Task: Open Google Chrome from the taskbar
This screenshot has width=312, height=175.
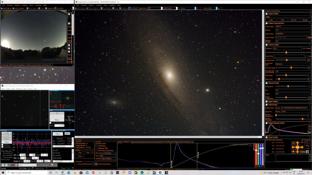Action: (63, 173)
